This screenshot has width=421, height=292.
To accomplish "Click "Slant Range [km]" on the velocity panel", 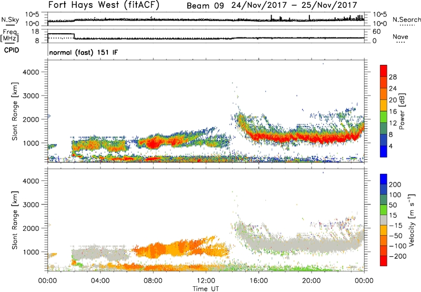I will point(15,220).
